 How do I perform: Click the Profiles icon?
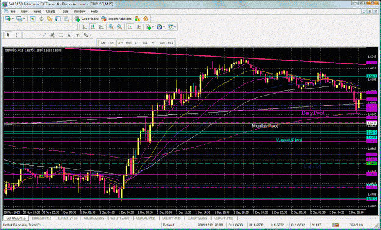[x=19, y=19]
